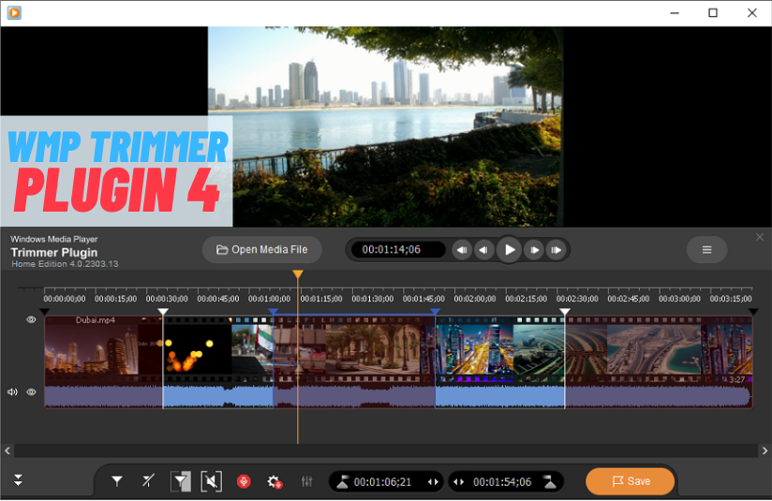The width and height of the screenshot is (772, 501).
Task: Step one frame forward
Action: click(534, 250)
